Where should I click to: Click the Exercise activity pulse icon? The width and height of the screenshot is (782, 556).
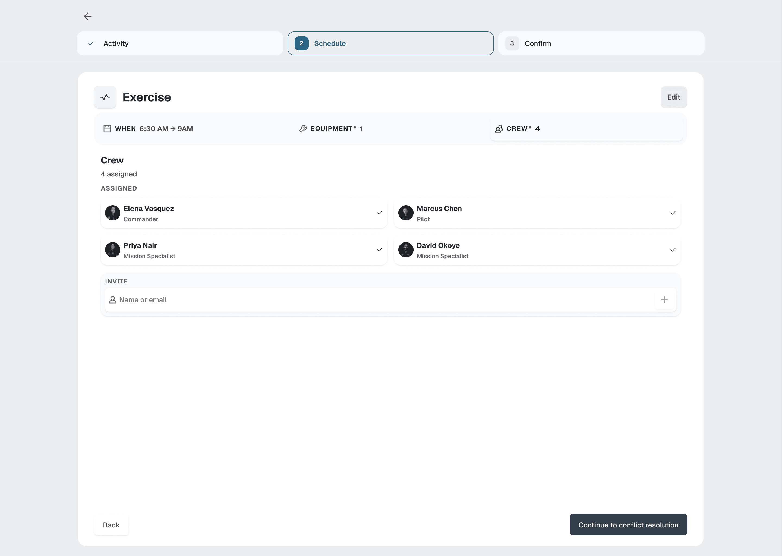105,97
